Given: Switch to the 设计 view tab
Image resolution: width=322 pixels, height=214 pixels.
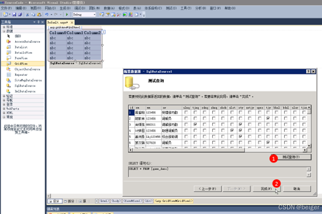Looking at the screenshot, I should [x=55, y=201].
